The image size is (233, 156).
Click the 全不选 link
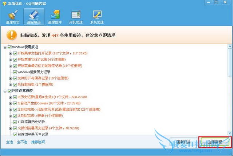click(22, 142)
